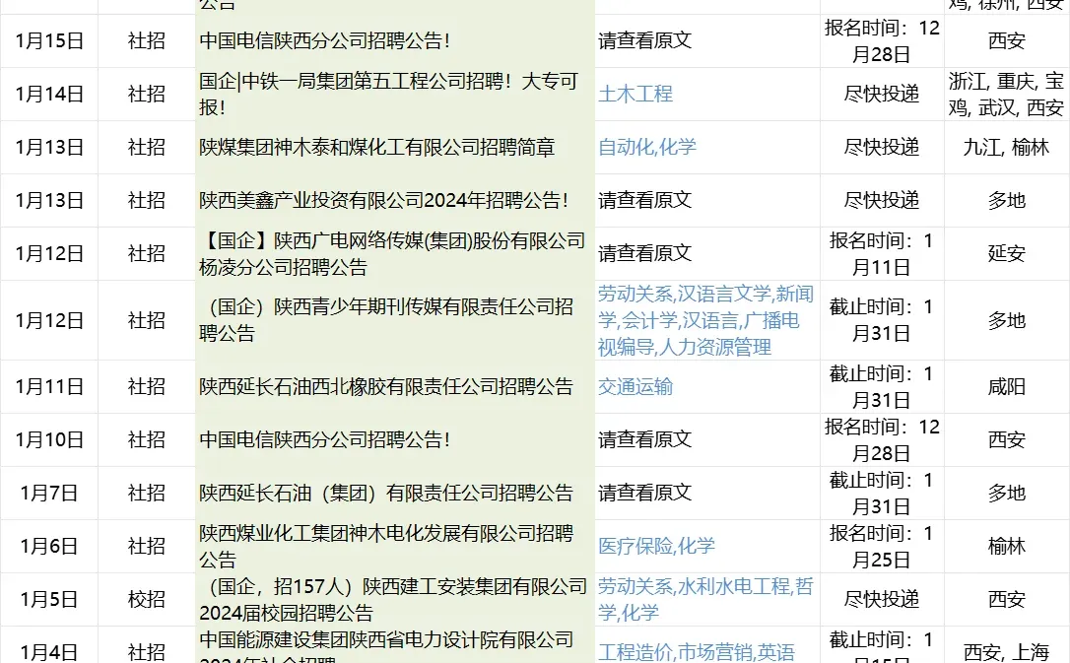Click 交通运输 for the 陕西延长石油西北橡胶 posting
This screenshot has height=663, width=1070.
click(x=635, y=387)
